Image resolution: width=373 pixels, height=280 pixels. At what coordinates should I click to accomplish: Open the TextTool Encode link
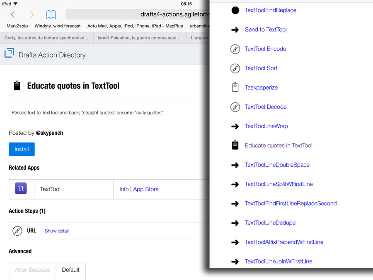(x=266, y=49)
